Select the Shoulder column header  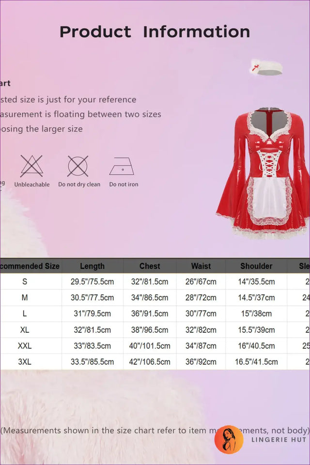(x=256, y=266)
